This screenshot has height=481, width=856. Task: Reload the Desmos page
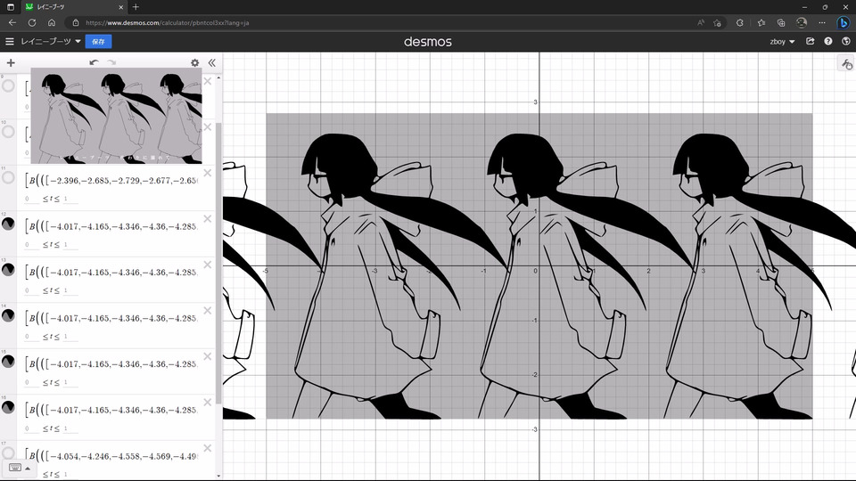pos(32,23)
